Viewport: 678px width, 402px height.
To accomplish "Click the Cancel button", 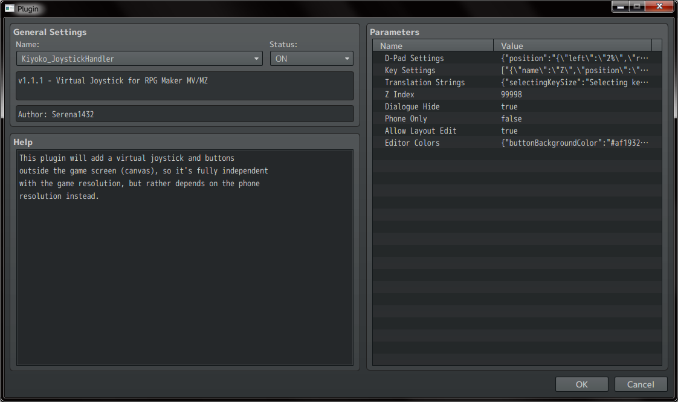I will coord(641,384).
